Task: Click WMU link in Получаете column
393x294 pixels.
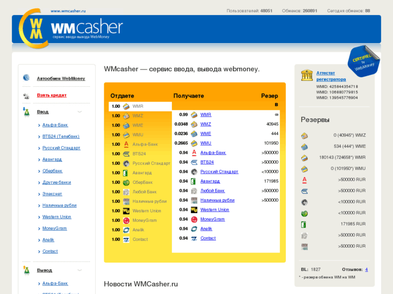Action: pyautogui.click(x=206, y=143)
